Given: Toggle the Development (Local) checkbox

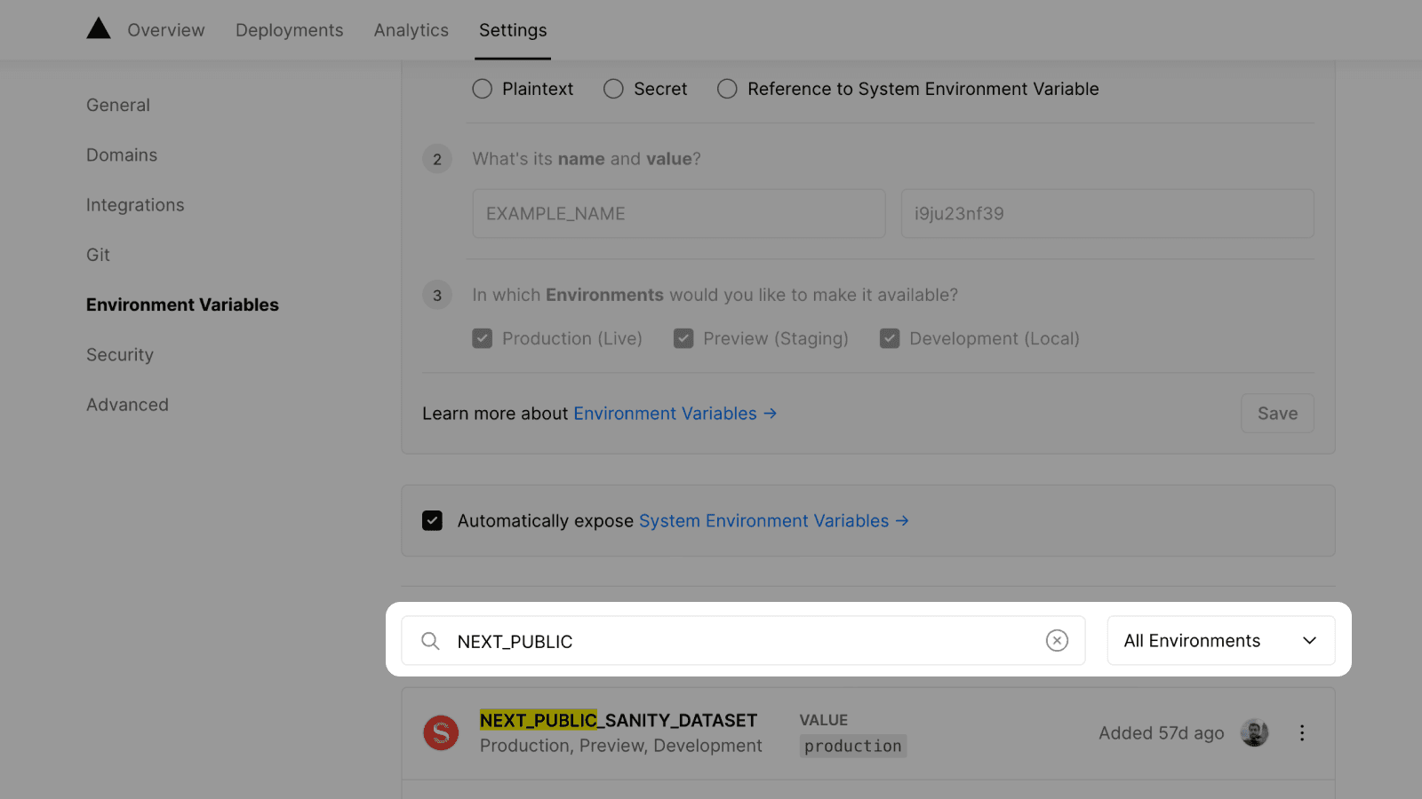Looking at the screenshot, I should [x=890, y=339].
